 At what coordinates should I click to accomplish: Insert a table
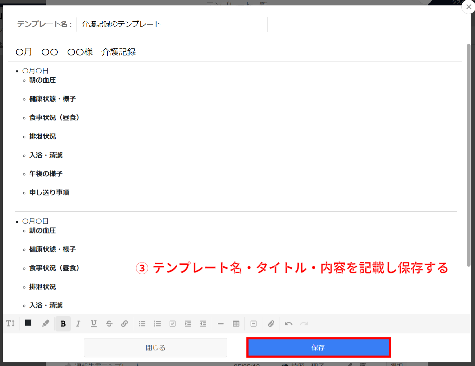point(236,324)
